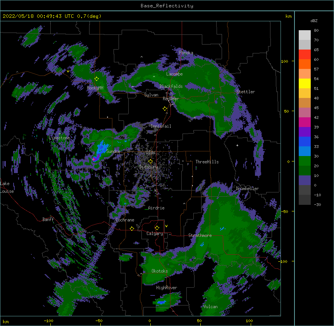
Task: Click the yellow V marker northeast of Calgary
Action: 166,226
